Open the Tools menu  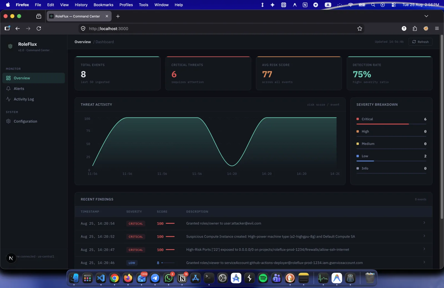tap(143, 5)
